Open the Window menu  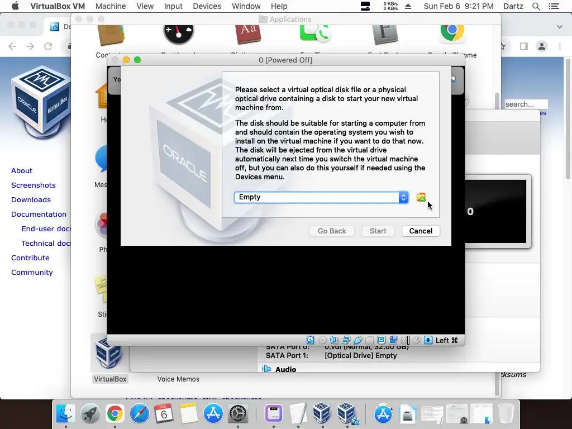[x=246, y=6]
